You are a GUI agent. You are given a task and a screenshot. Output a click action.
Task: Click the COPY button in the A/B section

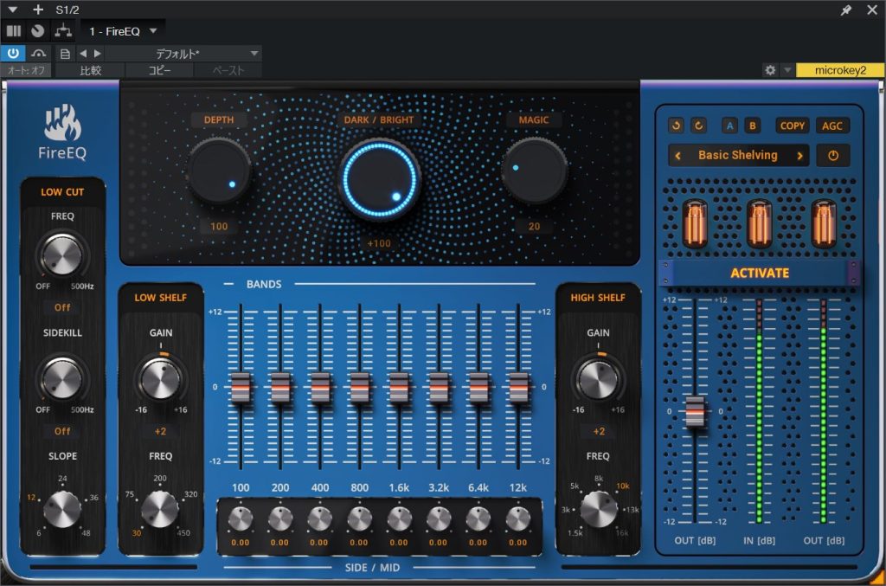792,126
